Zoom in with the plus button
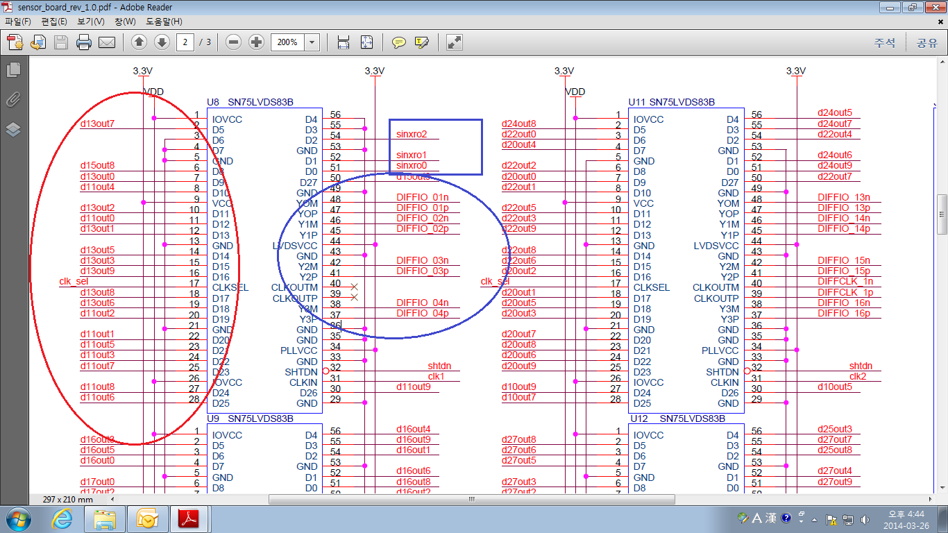Screen dimensions: 948x533 coord(257,42)
